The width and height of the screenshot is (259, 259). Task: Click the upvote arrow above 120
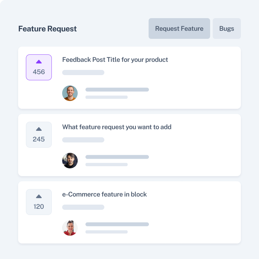point(39,196)
